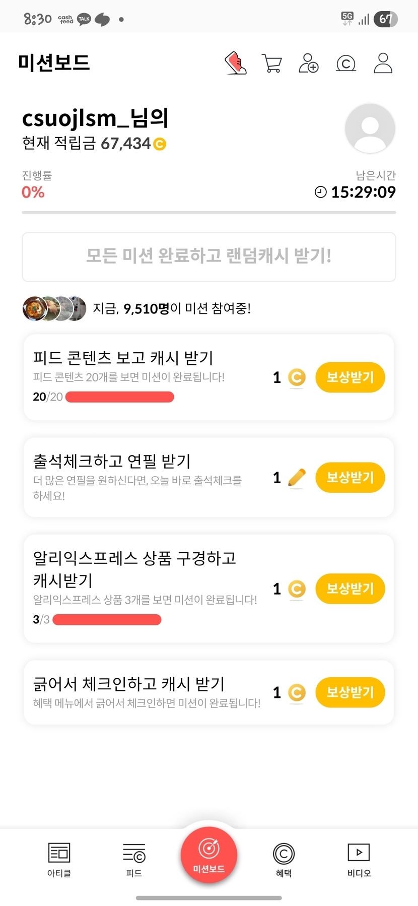Image resolution: width=418 pixels, height=906 pixels.
Task: Tap the participant avatars thumbnail group
Action: [x=54, y=308]
